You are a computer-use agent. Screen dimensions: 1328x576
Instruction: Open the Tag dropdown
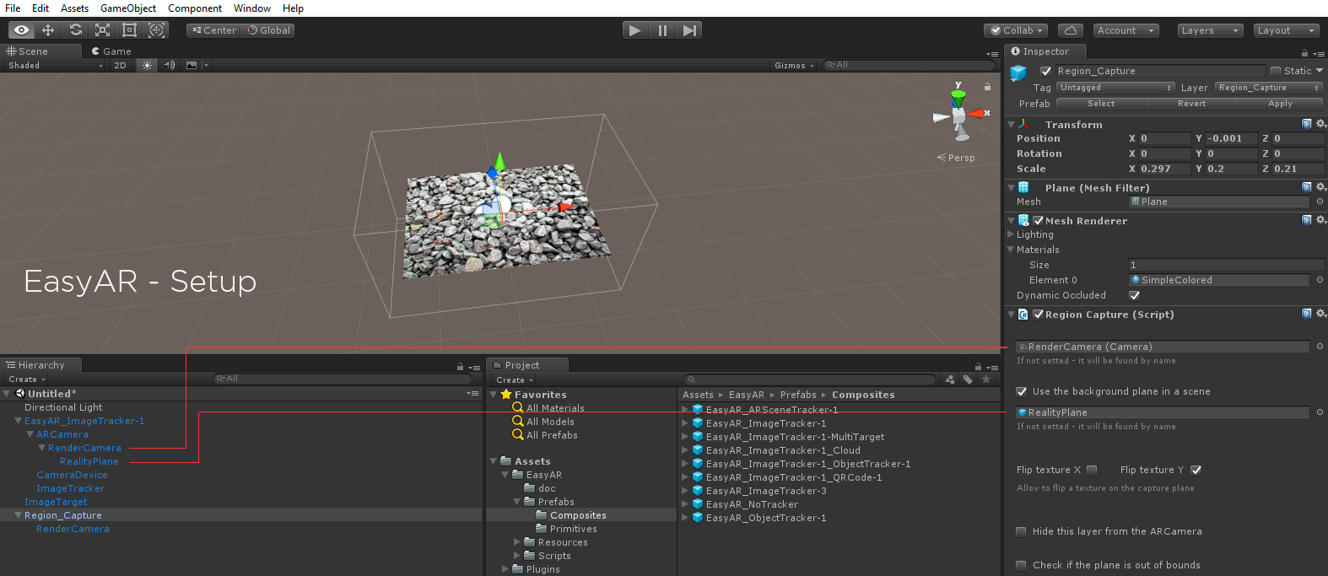[x=1115, y=88]
